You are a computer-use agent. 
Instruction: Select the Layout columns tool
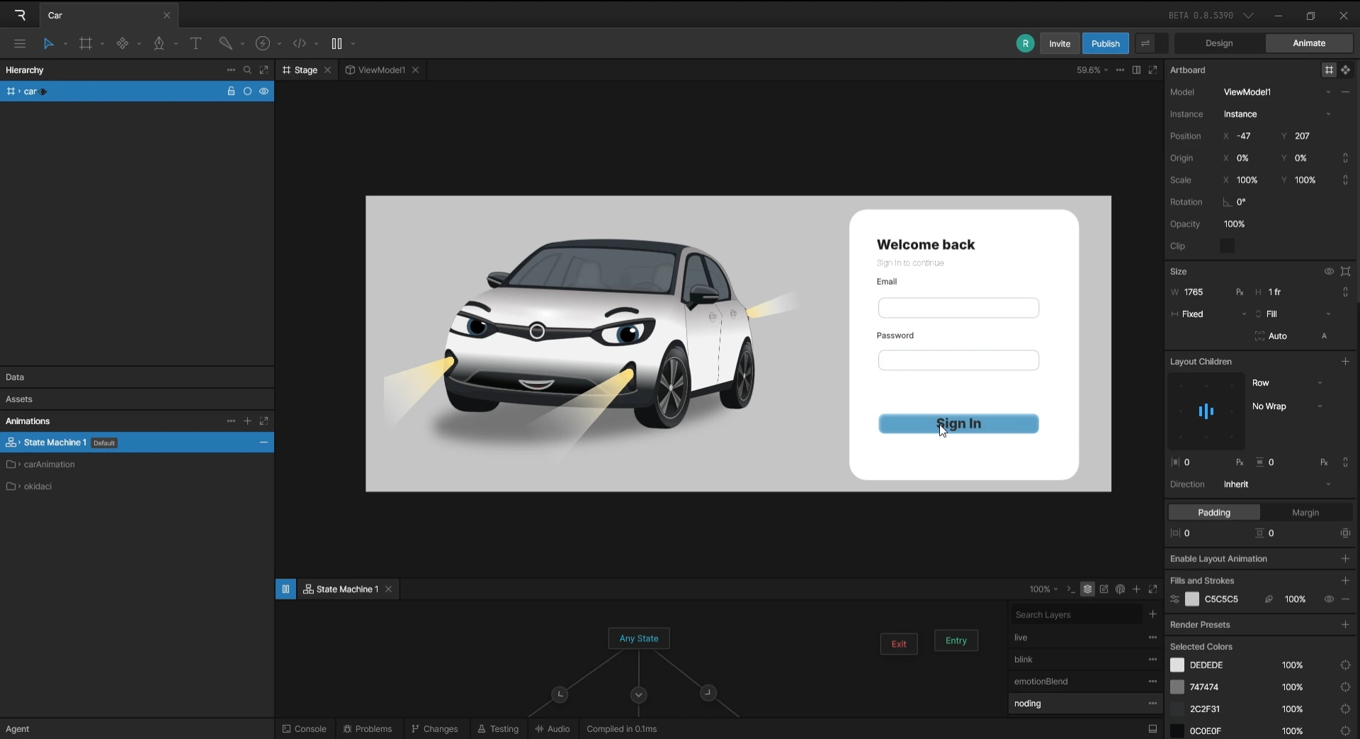[336, 43]
